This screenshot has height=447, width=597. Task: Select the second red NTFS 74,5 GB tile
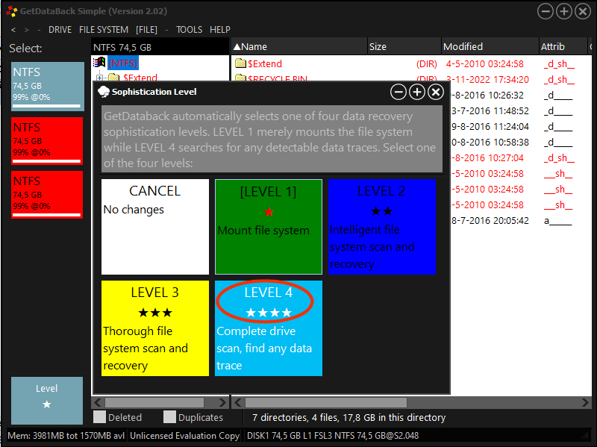tap(47, 195)
